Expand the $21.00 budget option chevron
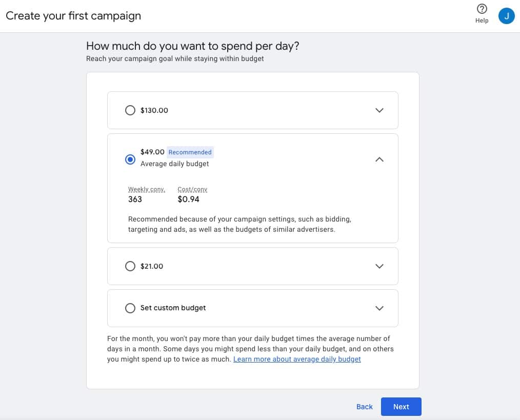Viewport: 520px width, 420px height. click(379, 266)
